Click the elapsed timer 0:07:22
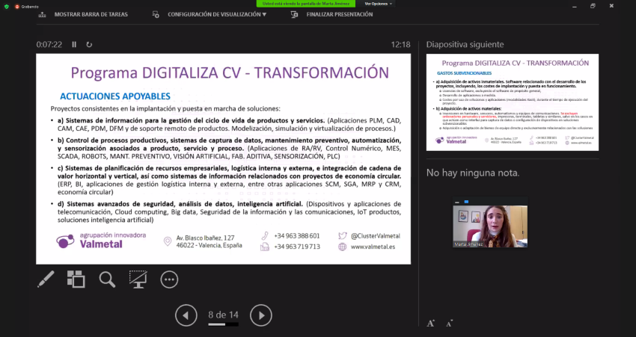Image resolution: width=636 pixels, height=337 pixels. pyautogui.click(x=49, y=45)
